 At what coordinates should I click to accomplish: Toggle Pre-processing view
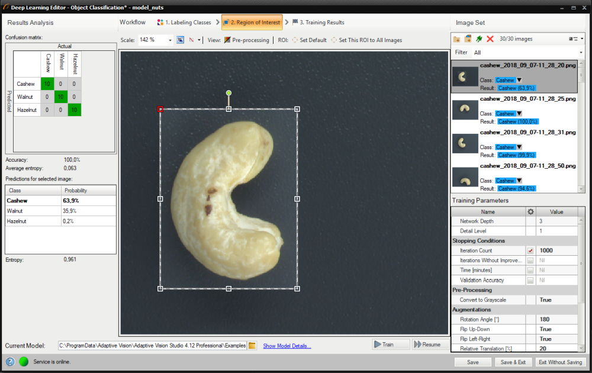click(246, 40)
